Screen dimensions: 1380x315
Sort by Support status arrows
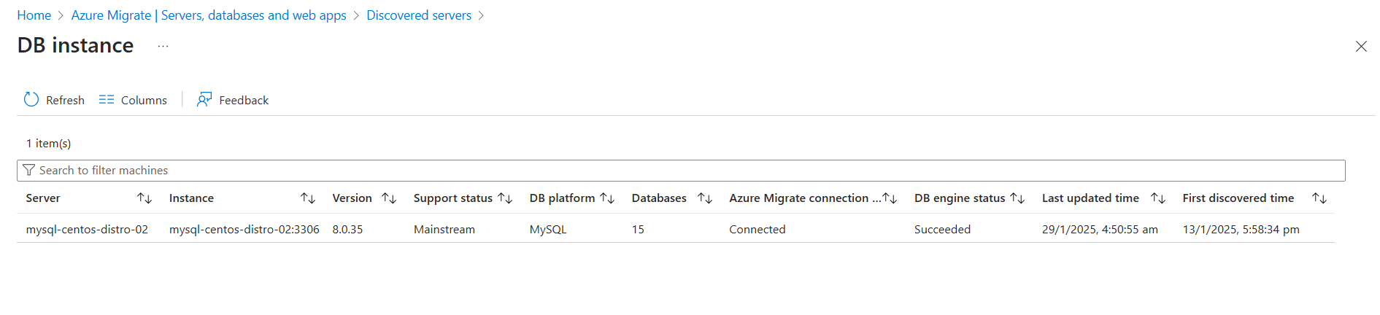click(505, 198)
